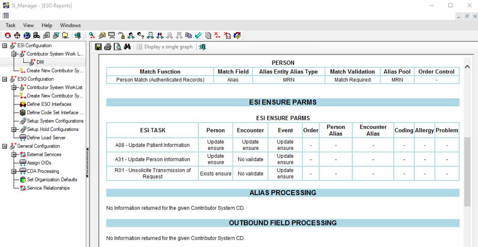Click the report scrollbar up arrow

point(467,67)
